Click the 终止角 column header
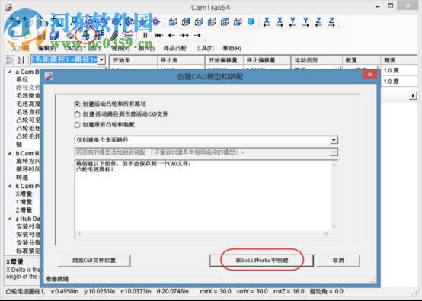Screen dimensions: 422x301 tap(181, 60)
